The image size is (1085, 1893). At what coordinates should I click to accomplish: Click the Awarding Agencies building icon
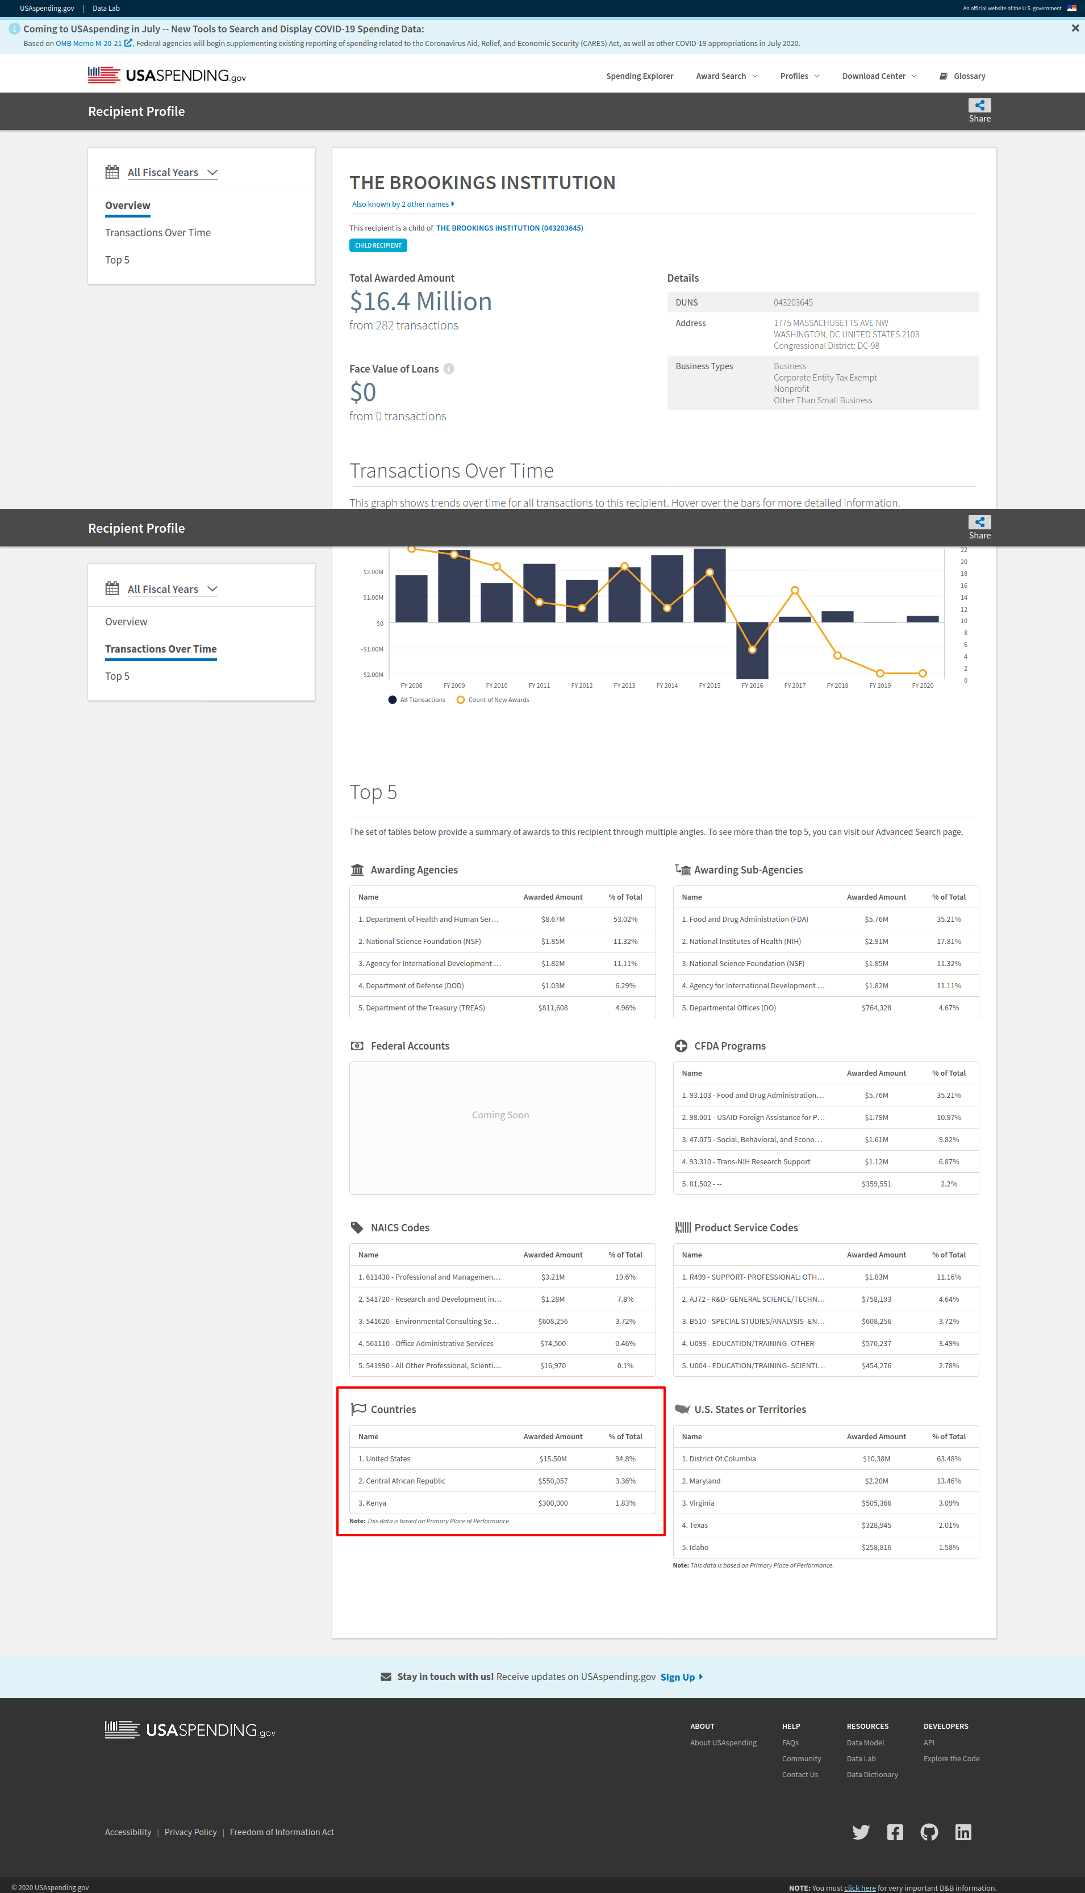click(358, 870)
